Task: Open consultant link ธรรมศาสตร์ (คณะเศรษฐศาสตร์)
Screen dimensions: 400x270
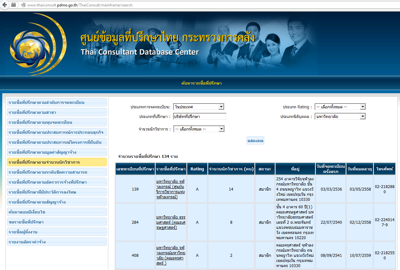Action: point(171,222)
